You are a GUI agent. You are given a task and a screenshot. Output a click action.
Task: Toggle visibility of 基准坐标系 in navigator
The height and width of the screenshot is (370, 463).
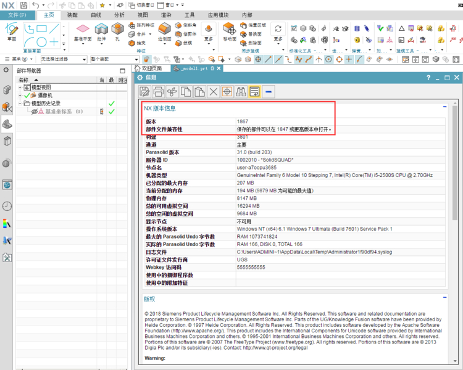[x=35, y=112]
